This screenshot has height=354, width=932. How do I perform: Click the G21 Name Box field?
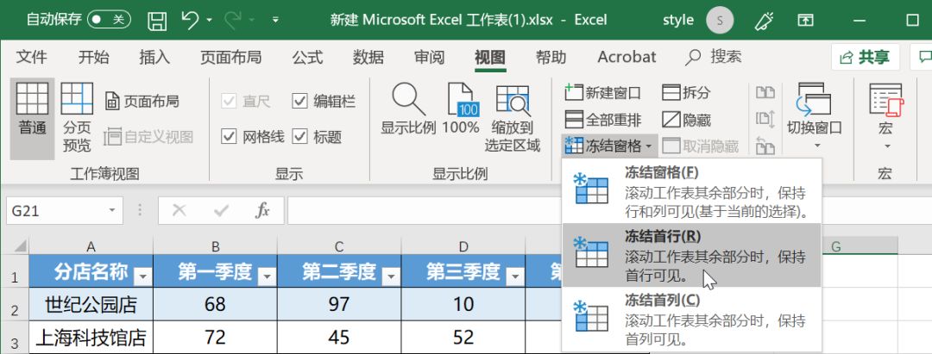coord(56,210)
